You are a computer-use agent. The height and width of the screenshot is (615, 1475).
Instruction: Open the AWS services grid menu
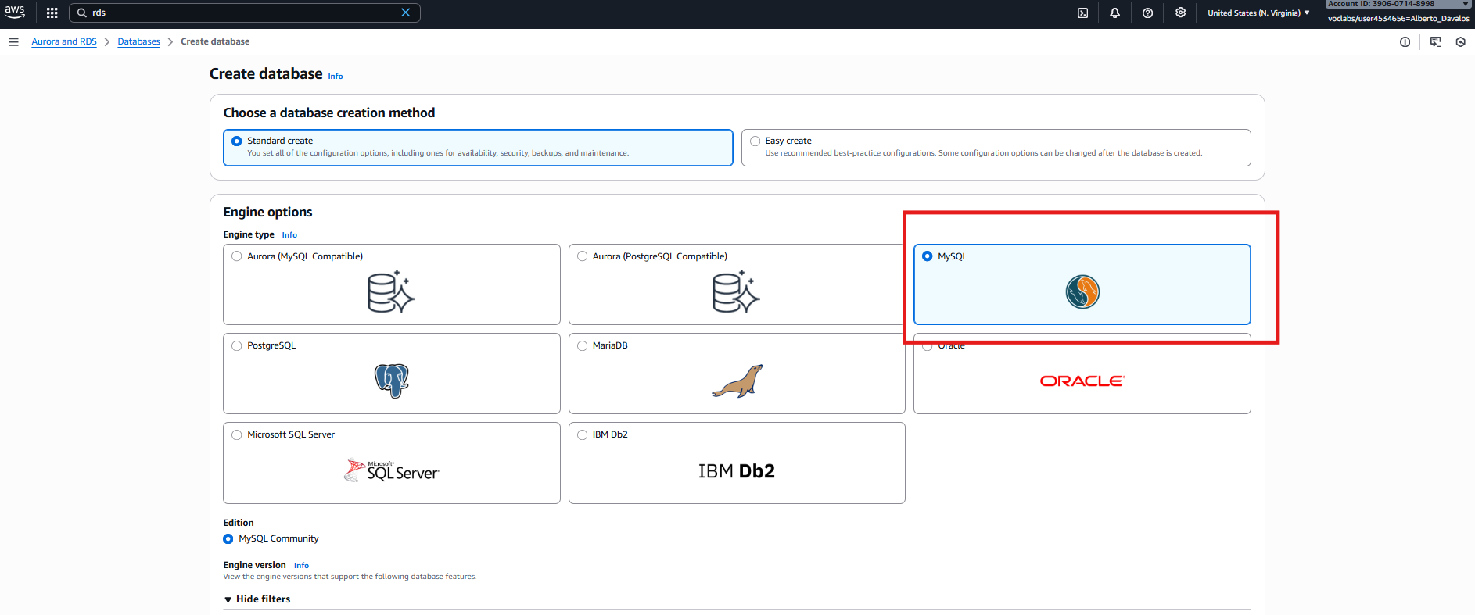[x=52, y=13]
